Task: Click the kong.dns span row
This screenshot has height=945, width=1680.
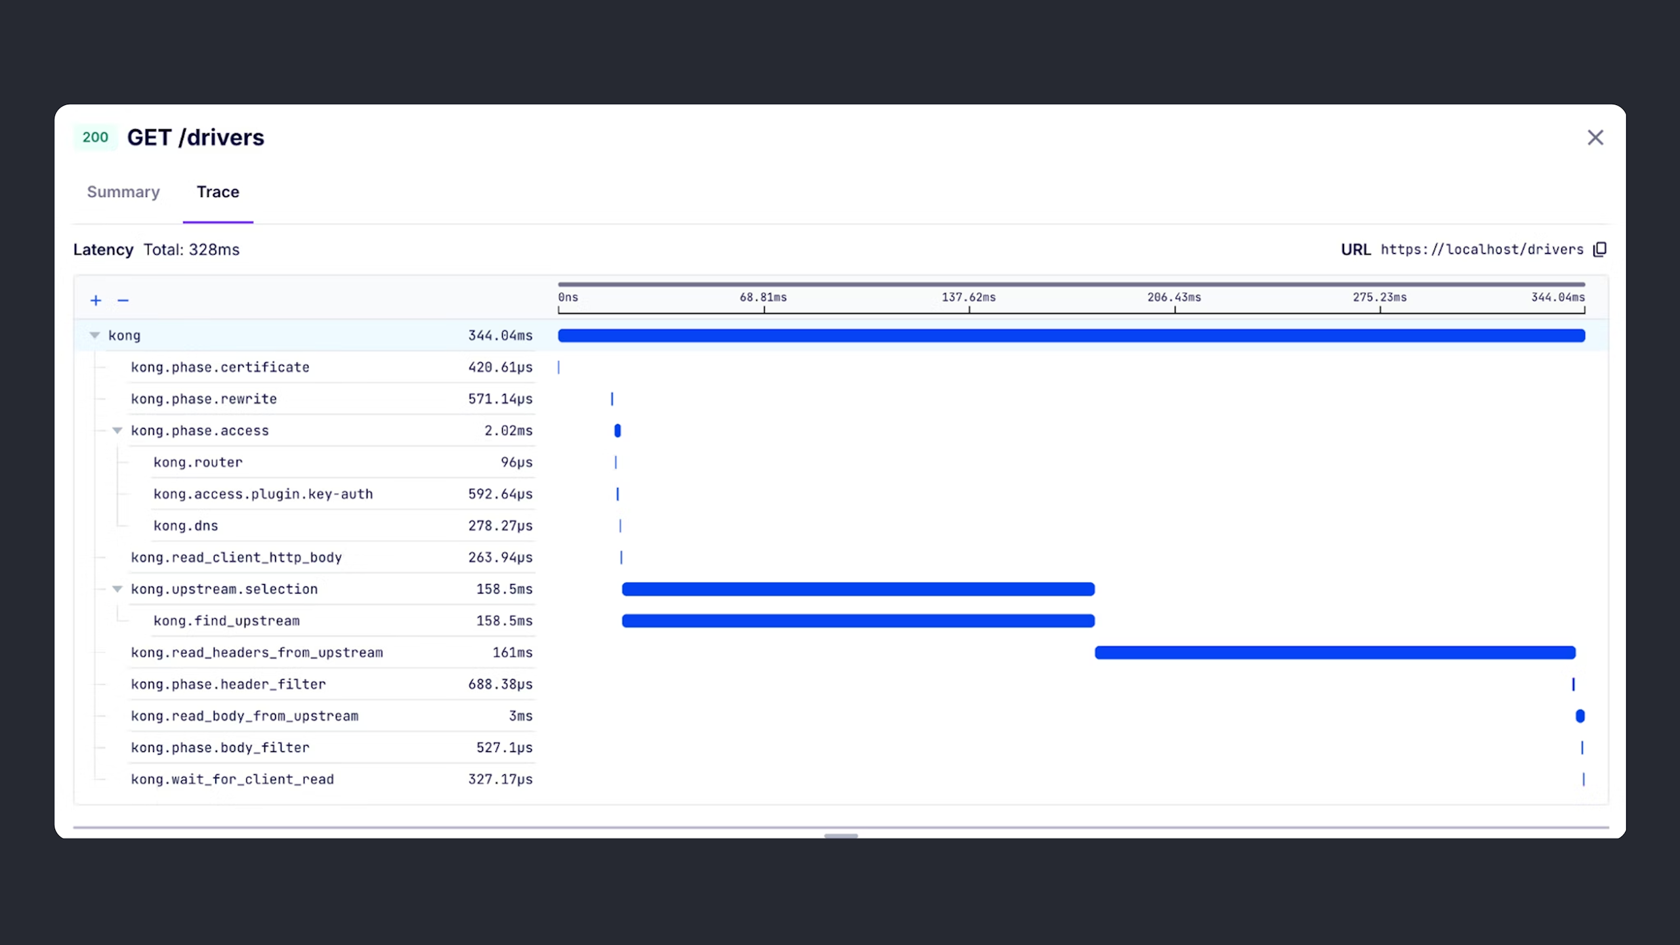Action: tap(186, 526)
